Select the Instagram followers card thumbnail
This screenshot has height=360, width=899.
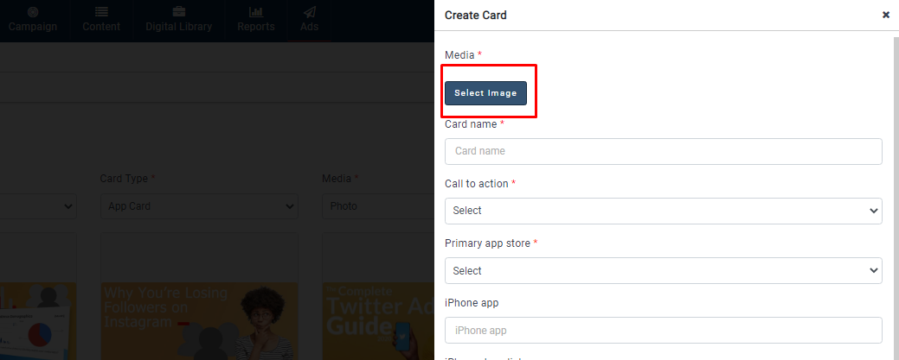[x=199, y=319]
